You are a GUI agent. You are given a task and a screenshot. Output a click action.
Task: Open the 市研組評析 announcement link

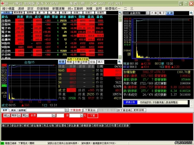pyautogui.click(x=159, y=102)
